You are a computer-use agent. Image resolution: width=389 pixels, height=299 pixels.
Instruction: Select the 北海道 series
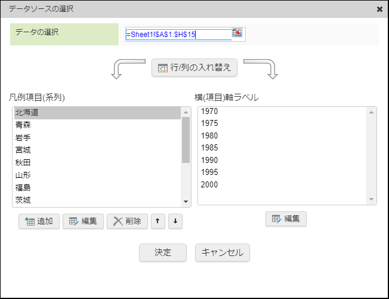[97, 113]
